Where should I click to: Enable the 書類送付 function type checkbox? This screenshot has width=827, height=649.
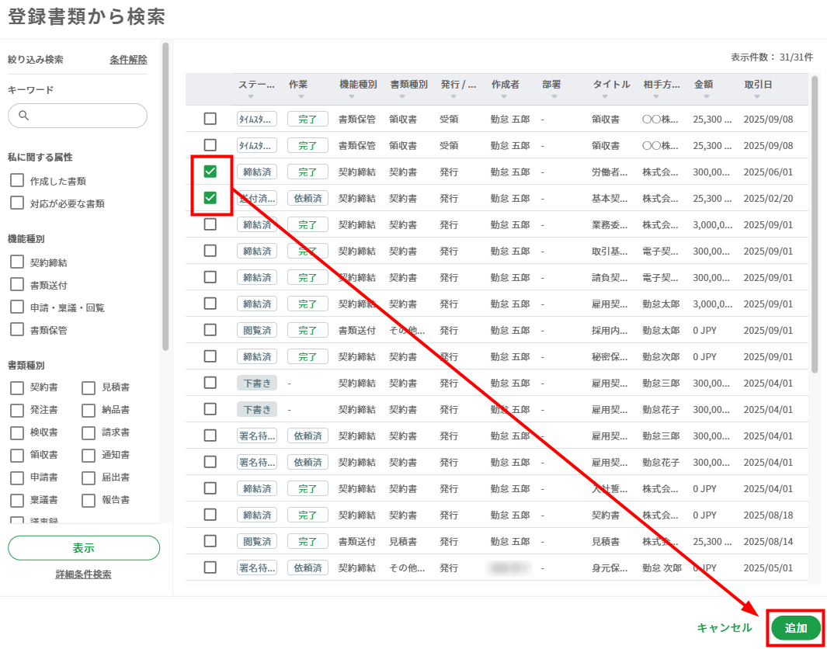coord(17,285)
